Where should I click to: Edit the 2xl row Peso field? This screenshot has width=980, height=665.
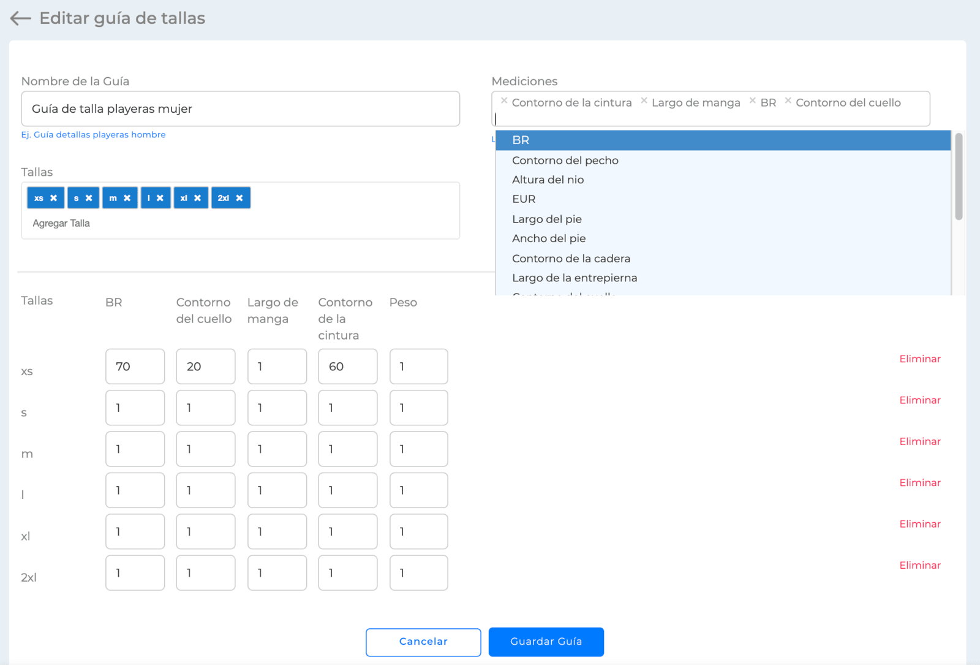419,572
